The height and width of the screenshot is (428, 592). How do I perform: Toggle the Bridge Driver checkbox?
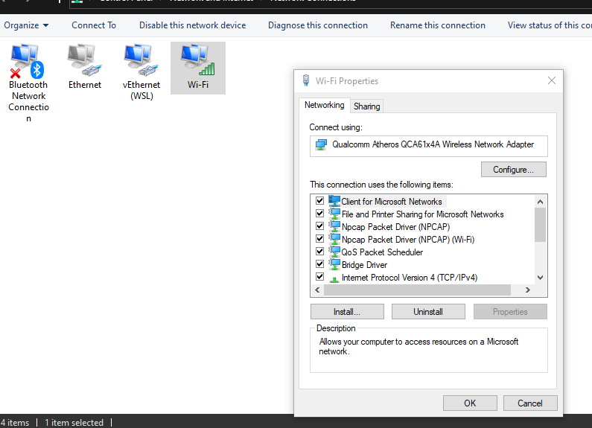319,264
